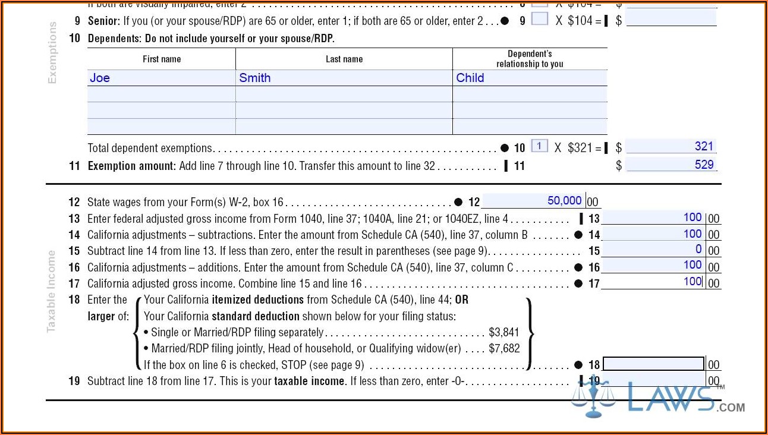Click line 17 California adjusted gross income field
Screen dimensions: 768x435
point(653,282)
